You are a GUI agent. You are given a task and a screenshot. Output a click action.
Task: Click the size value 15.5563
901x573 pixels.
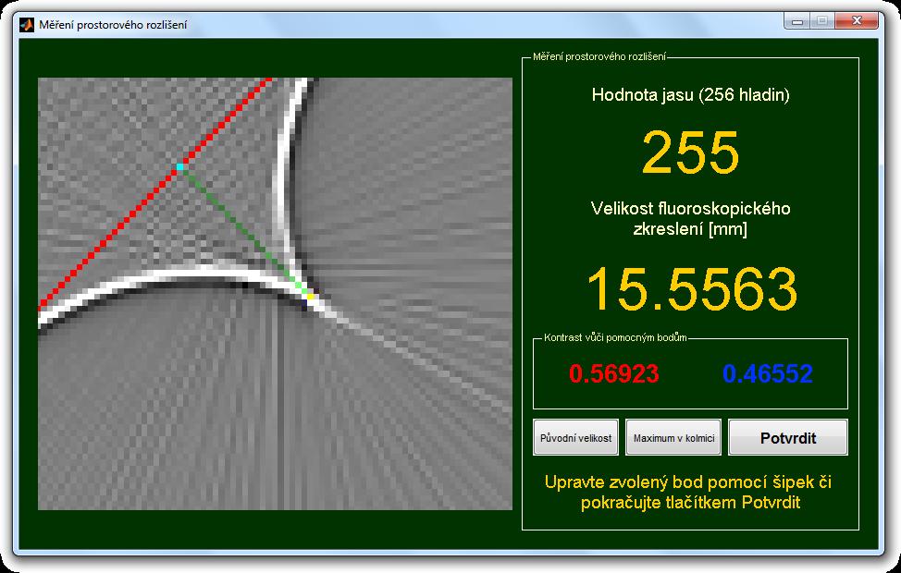point(692,288)
